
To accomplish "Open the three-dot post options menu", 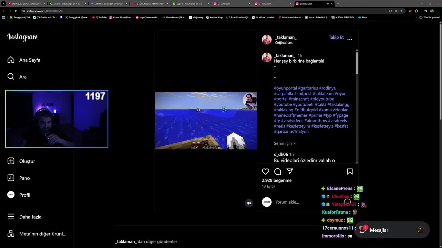I will [x=350, y=40].
